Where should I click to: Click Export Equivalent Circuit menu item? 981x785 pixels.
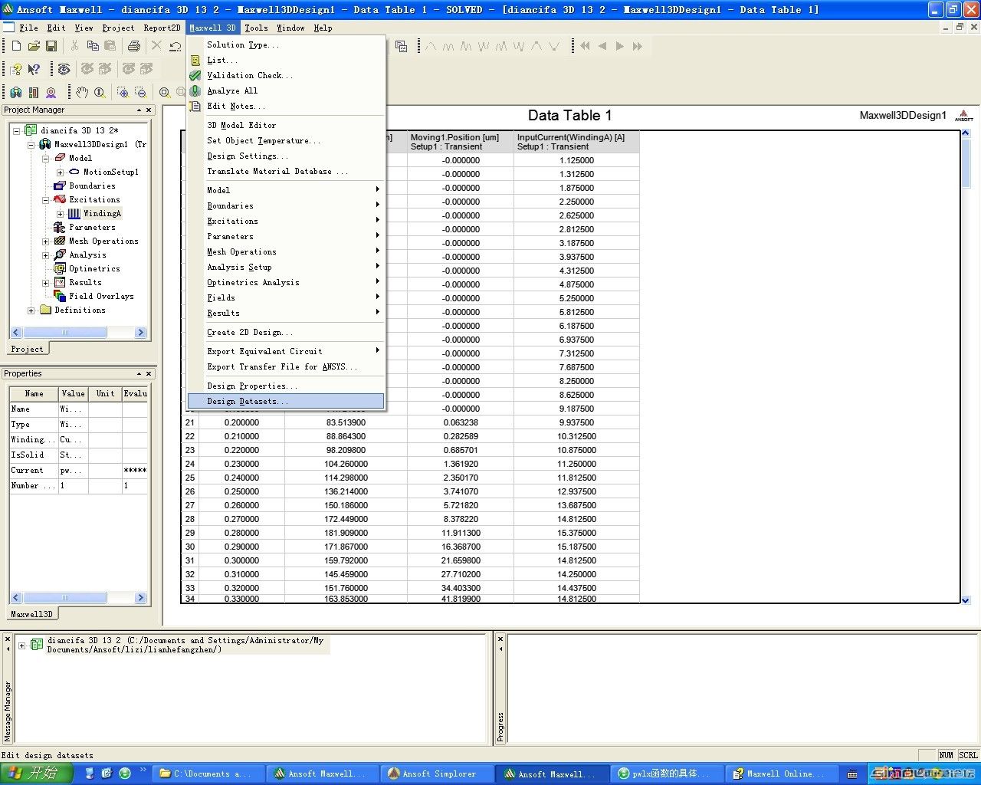286,351
